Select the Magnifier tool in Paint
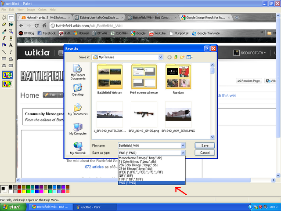 pyautogui.click(x=11, y=31)
